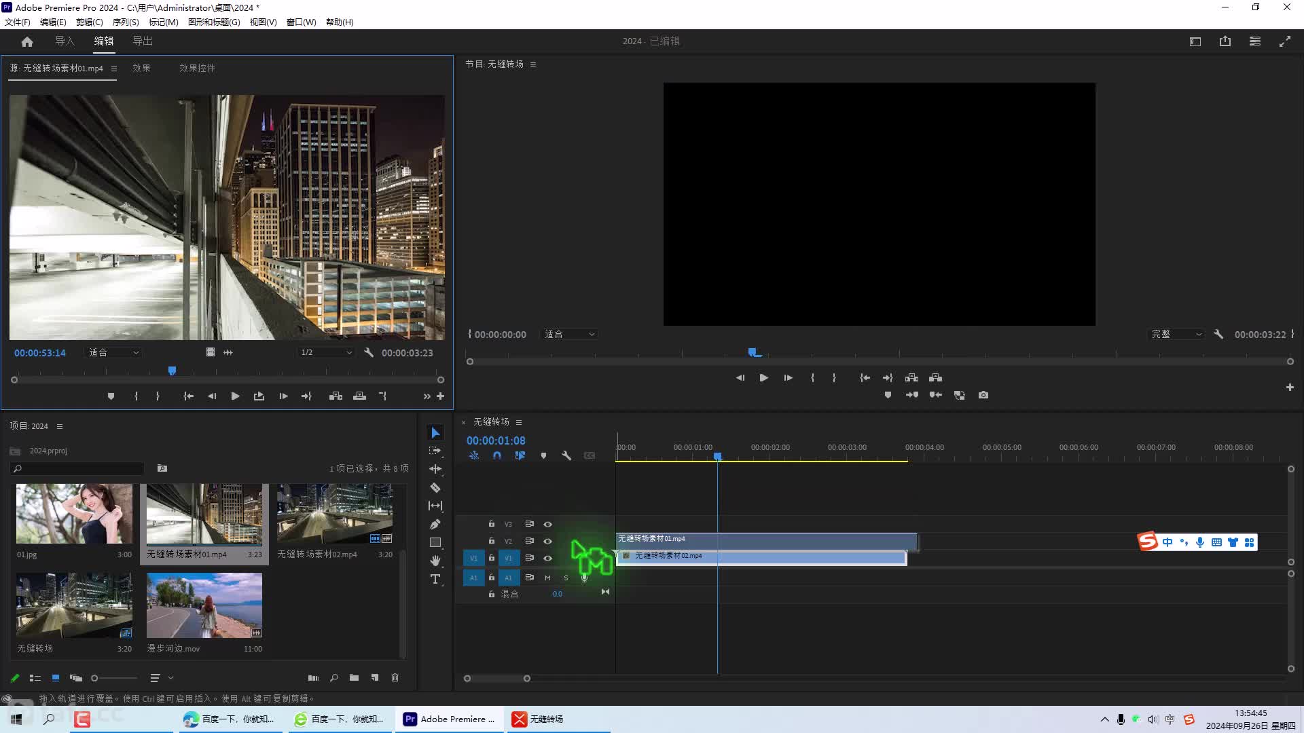Select the Hand tool
The image size is (1304, 733).
pos(435,561)
